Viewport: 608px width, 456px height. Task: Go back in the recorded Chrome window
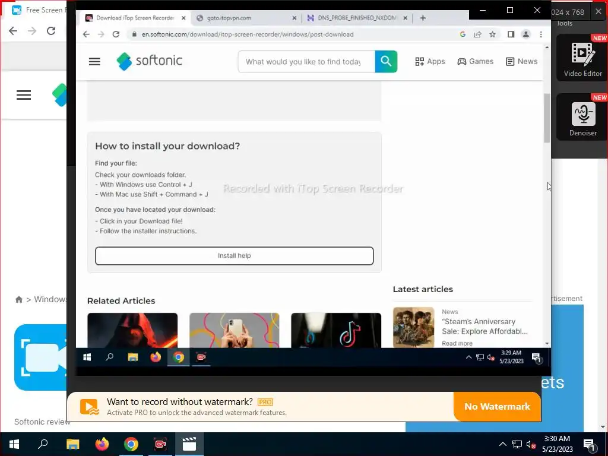click(87, 34)
